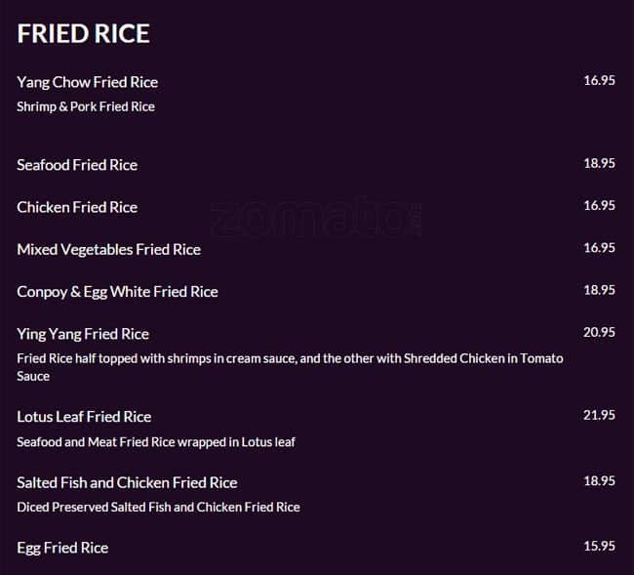Viewport: 634px width, 575px height.
Task: Click the zomato watermark logo
Action: click(314, 219)
